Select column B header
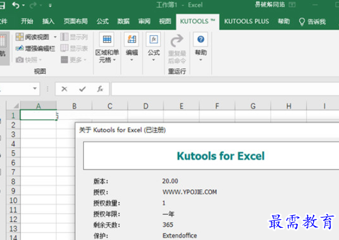 pyautogui.click(x=74, y=106)
